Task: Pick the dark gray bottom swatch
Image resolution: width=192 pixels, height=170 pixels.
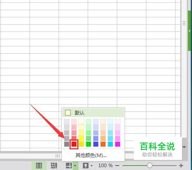Action: [67, 144]
